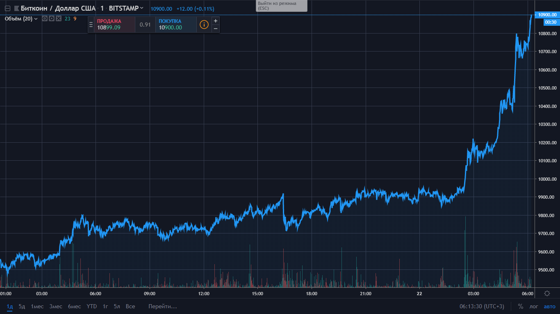Screen dimensions: 560x314
Task: Toggle the авто auto scale
Action: pyautogui.click(x=549, y=306)
